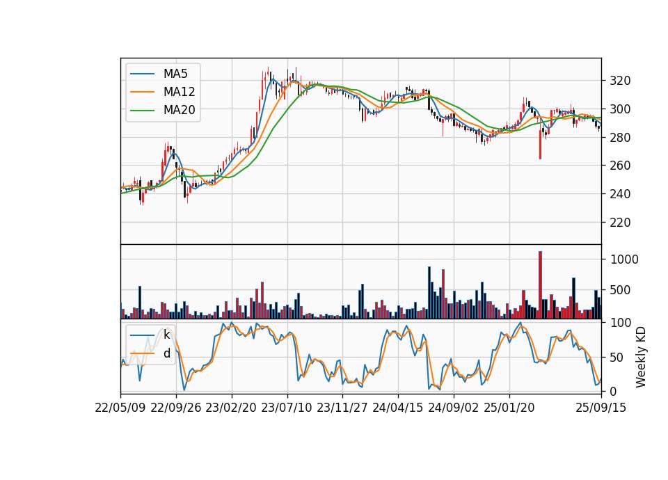This screenshot has width=668, height=480.
Task: Click the 320 price axis label
Action: tap(620, 81)
